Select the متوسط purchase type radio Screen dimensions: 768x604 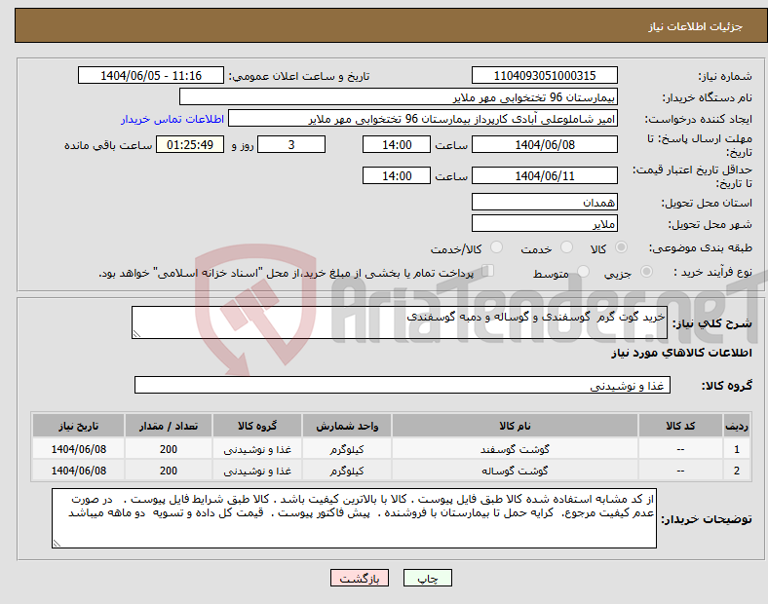tap(583, 272)
